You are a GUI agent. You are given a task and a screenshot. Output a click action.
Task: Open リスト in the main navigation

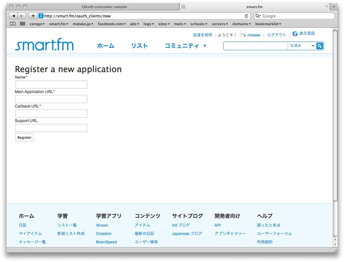point(139,46)
